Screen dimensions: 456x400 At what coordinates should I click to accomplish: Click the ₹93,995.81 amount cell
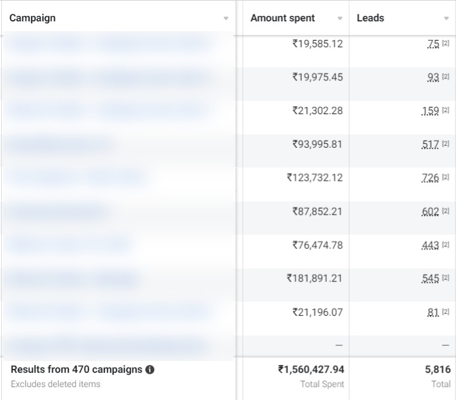[318, 144]
